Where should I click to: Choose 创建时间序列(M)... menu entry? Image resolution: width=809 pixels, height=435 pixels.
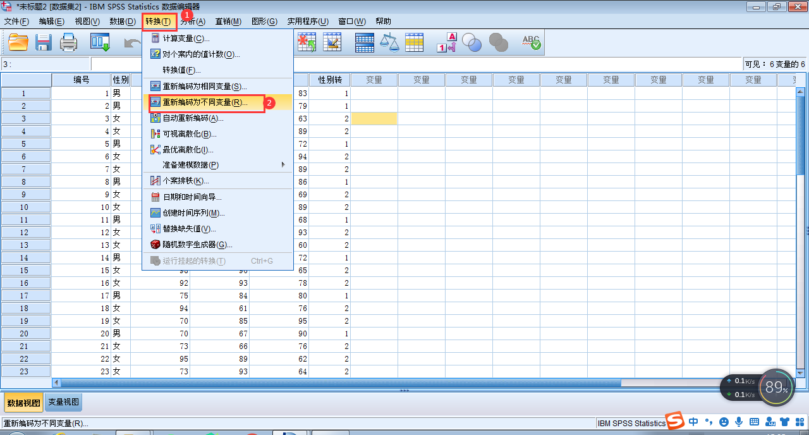(x=217, y=213)
